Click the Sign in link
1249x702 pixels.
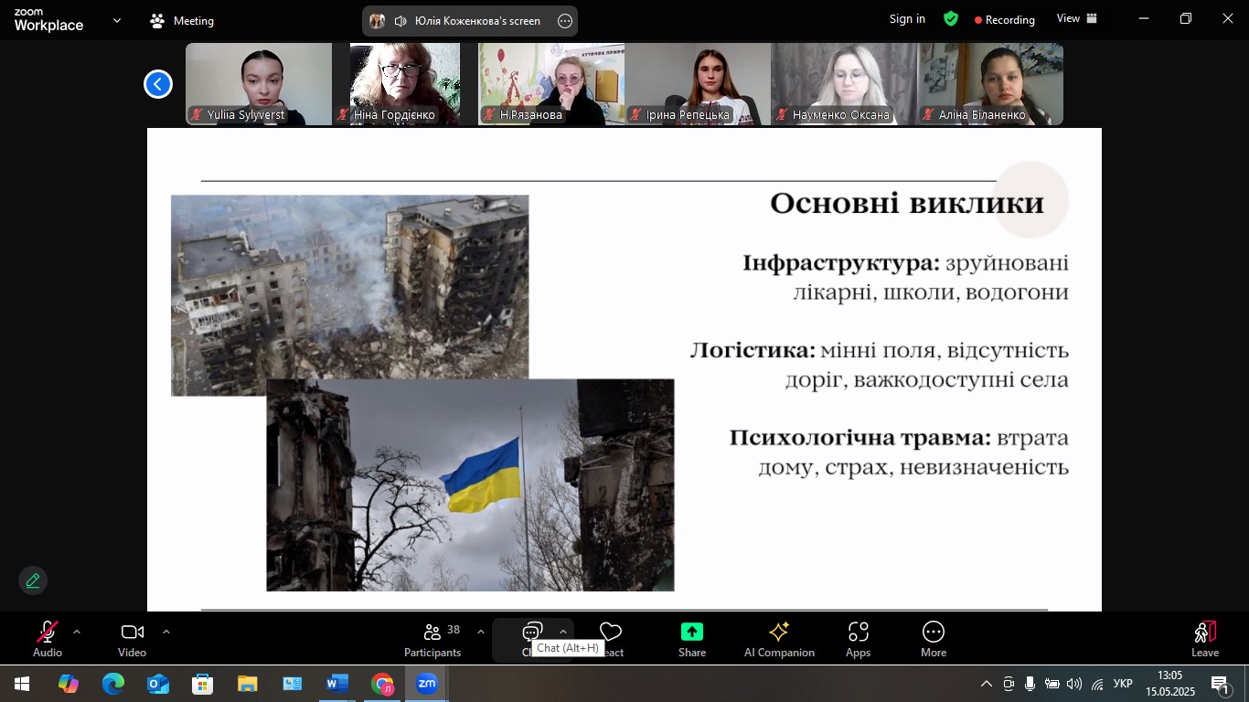point(907,19)
